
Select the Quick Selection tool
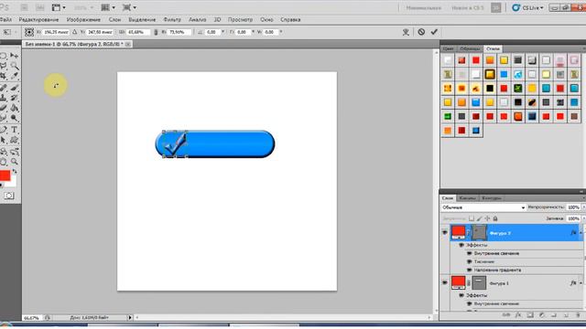(x=15, y=66)
